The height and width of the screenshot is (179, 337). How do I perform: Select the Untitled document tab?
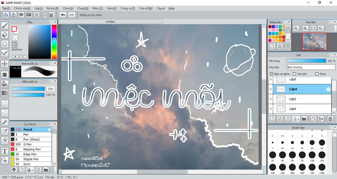tap(110, 22)
